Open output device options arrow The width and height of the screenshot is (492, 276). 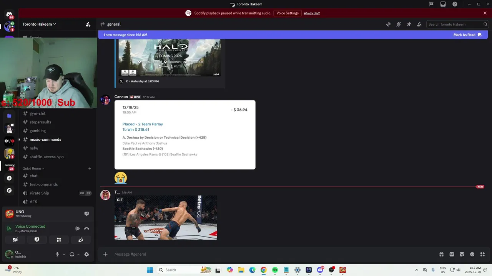[78, 254]
